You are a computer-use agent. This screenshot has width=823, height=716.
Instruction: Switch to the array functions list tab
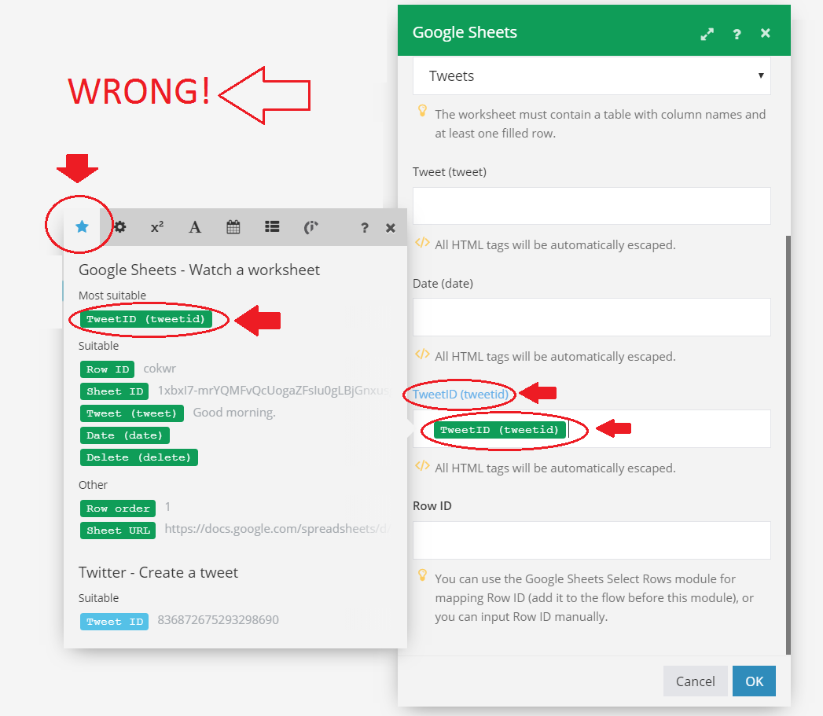[x=272, y=227]
